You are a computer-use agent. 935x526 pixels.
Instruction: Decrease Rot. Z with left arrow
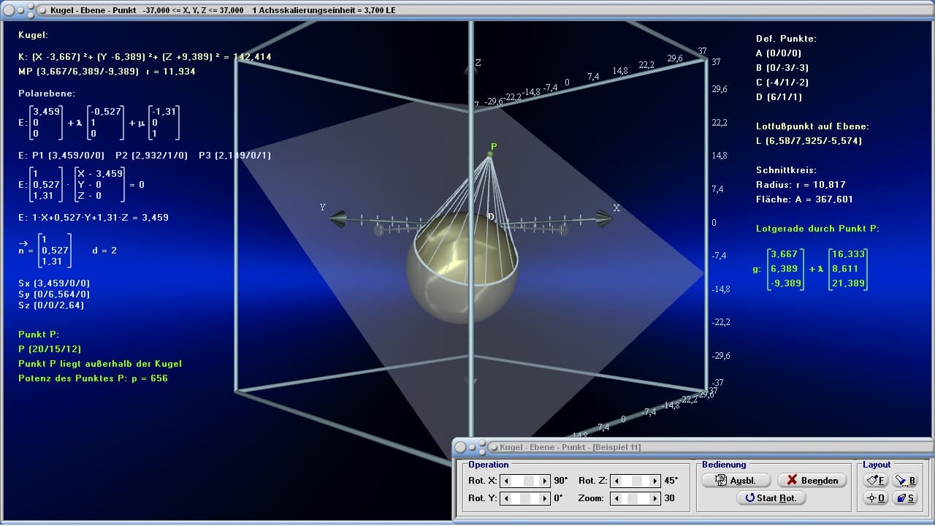click(x=616, y=481)
